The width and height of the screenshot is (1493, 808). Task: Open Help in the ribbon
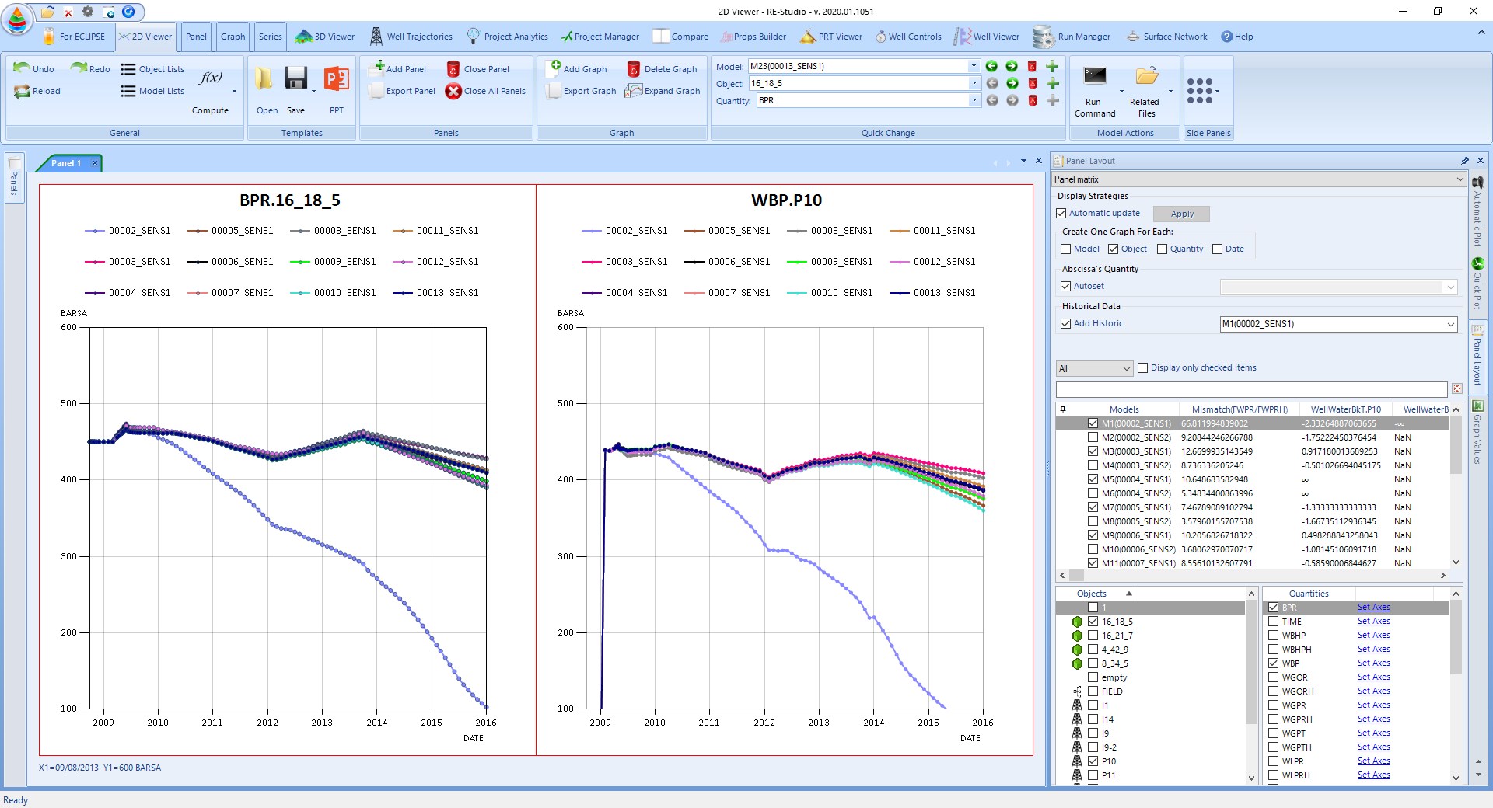pyautogui.click(x=1237, y=37)
